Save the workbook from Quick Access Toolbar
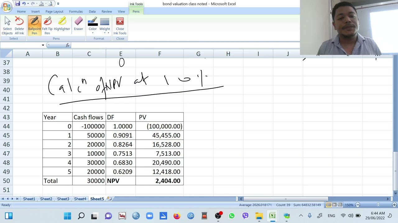This screenshot has height=223, width=398. click(17, 4)
